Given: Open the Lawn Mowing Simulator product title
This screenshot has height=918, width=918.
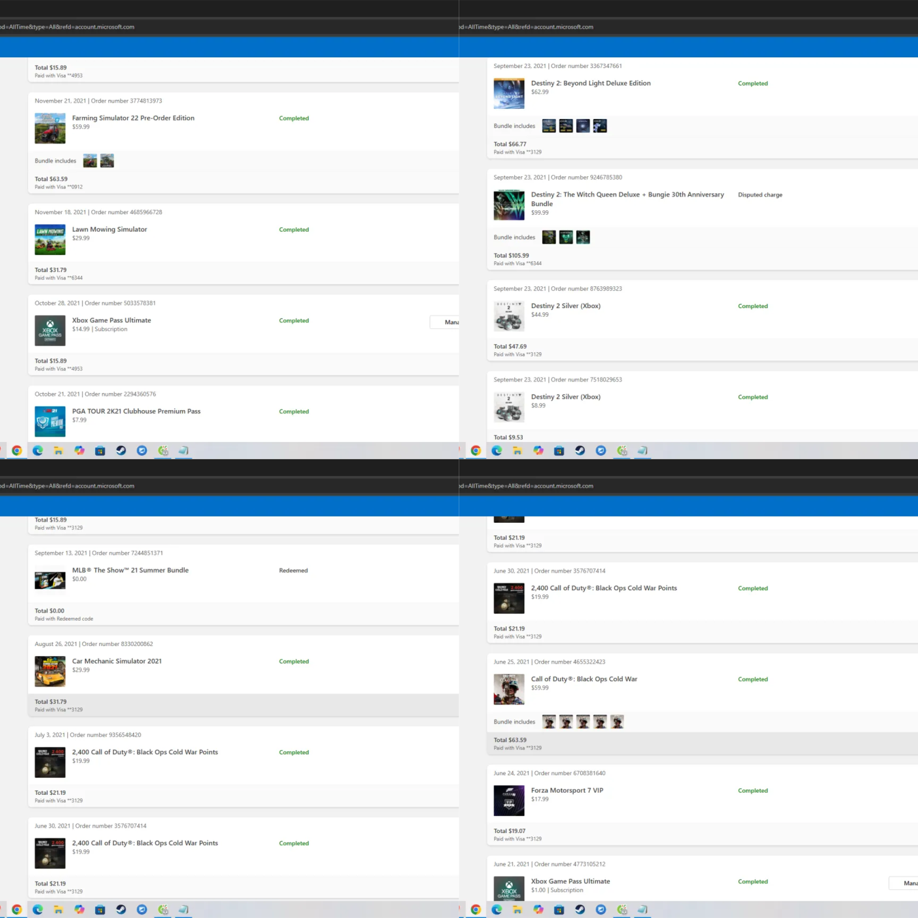Looking at the screenshot, I should (x=109, y=229).
